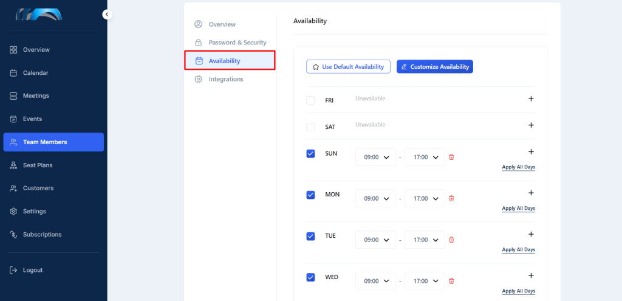The image size is (622, 301).
Task: Open the MON end time 17:00 dropdown
Action: pos(425,198)
